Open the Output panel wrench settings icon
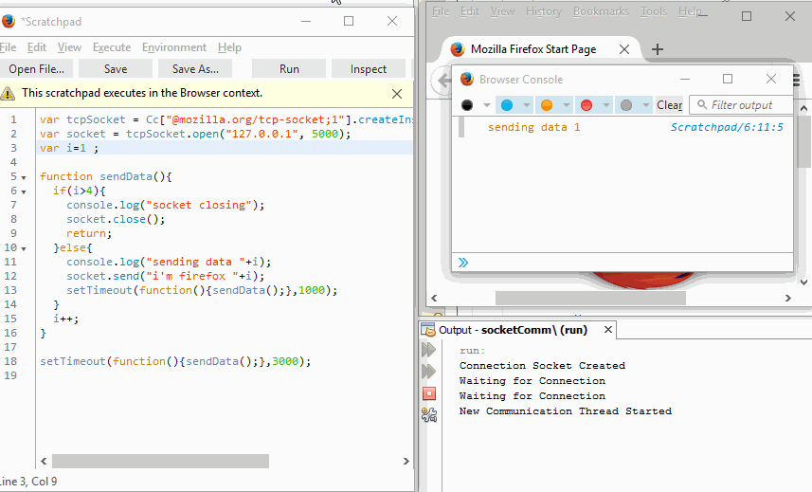 (428, 414)
